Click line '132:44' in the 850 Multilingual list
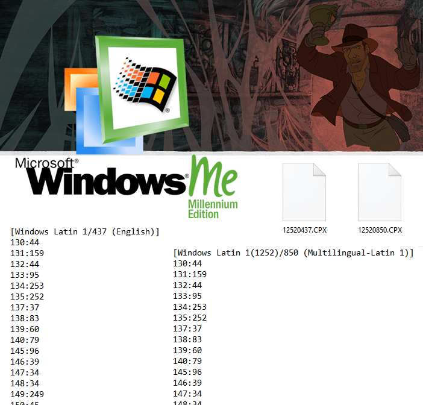Viewport: 423px width, 405px height. click(187, 285)
